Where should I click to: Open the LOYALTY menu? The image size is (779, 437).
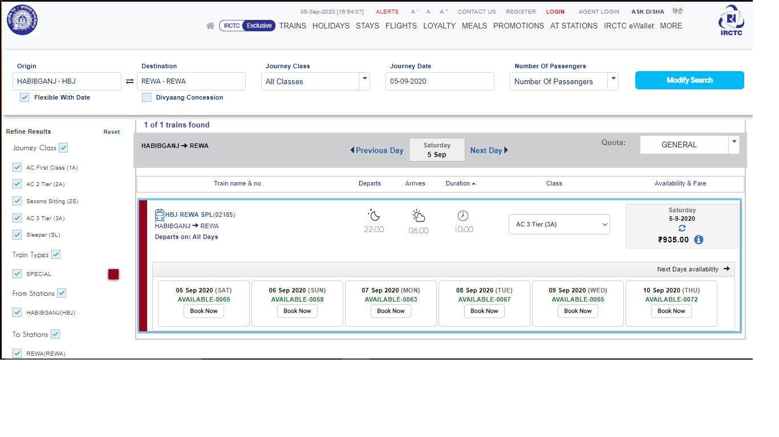(439, 26)
